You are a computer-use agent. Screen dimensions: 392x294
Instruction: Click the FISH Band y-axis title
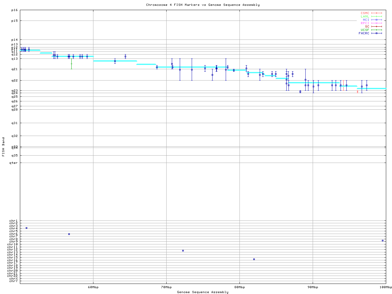coord(3,147)
